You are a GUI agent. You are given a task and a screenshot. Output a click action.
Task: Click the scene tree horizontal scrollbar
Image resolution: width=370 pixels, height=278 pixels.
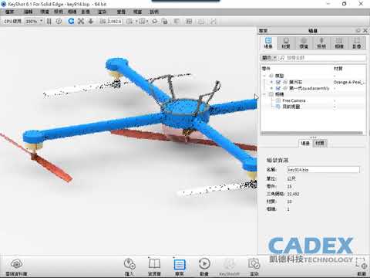click(312, 133)
